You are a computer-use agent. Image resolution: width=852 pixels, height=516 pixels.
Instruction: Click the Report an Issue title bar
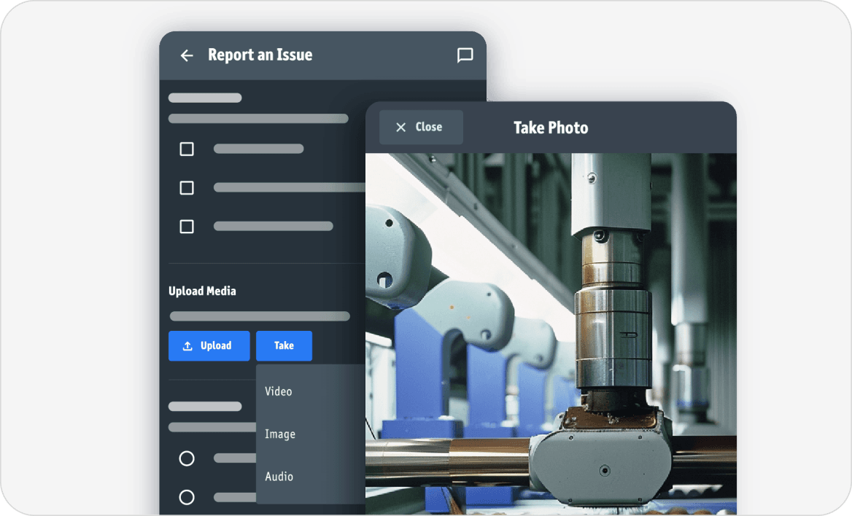pos(261,55)
